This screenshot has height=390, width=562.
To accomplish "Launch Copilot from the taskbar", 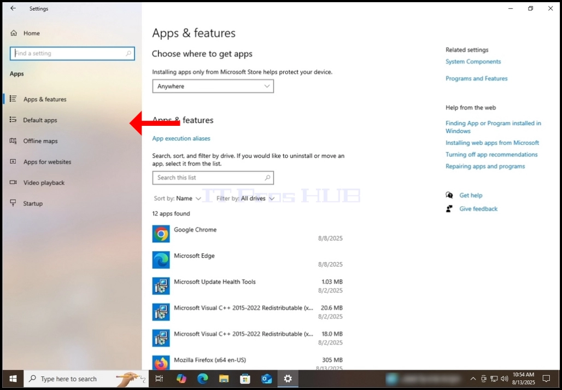I will coord(182,379).
